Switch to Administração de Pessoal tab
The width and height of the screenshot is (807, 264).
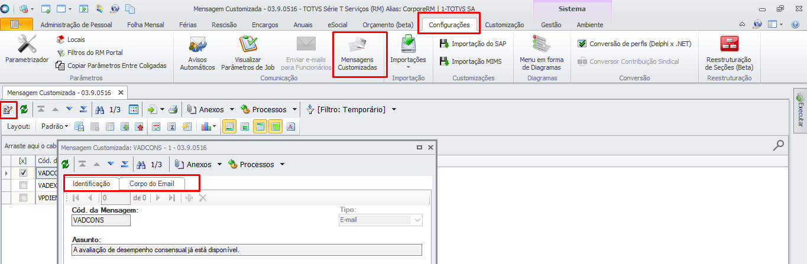pos(75,25)
